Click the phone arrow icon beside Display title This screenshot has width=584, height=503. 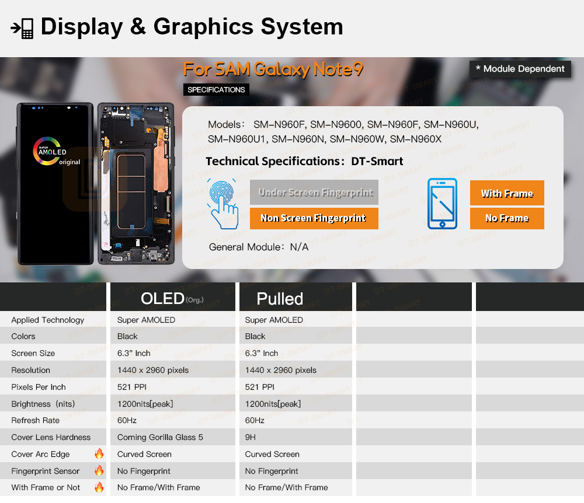[x=22, y=27]
